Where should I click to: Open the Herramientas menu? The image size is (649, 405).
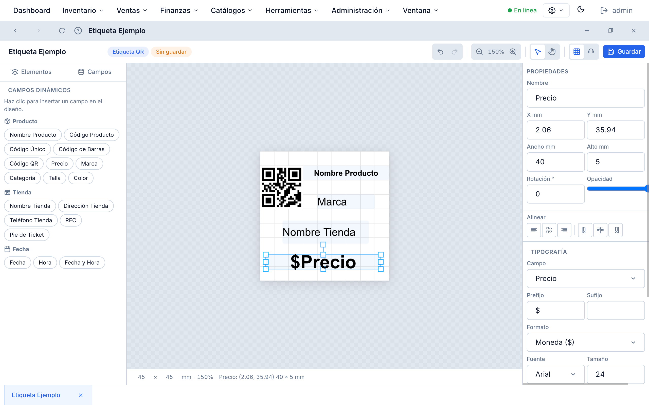click(x=291, y=10)
